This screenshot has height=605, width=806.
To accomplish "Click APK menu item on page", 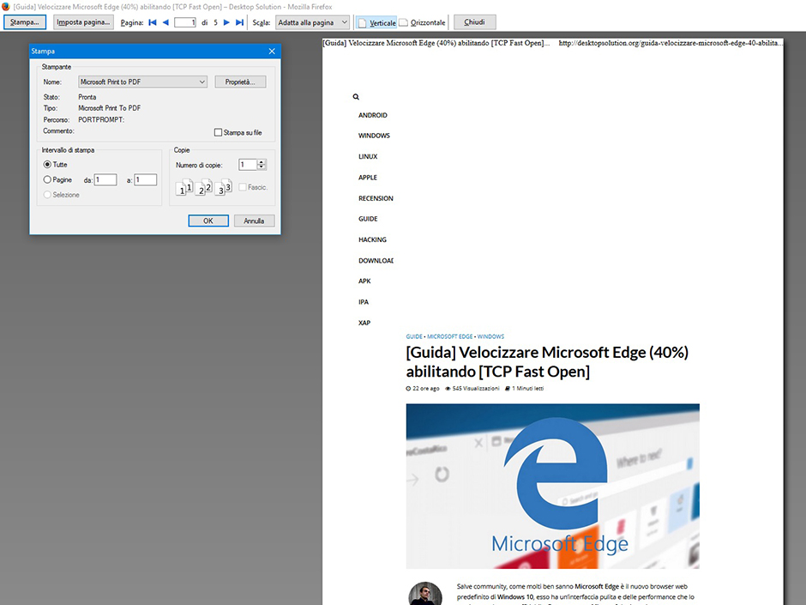I will 364,281.
